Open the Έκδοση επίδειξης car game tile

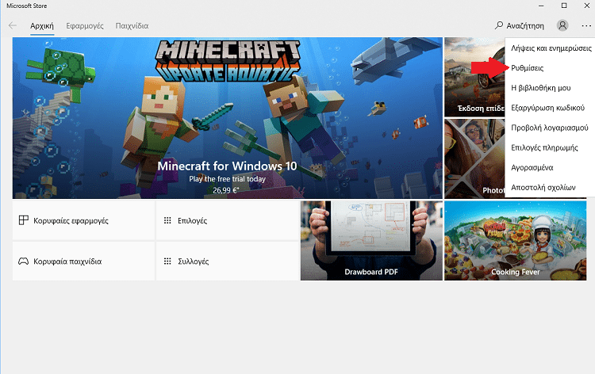tap(474, 77)
